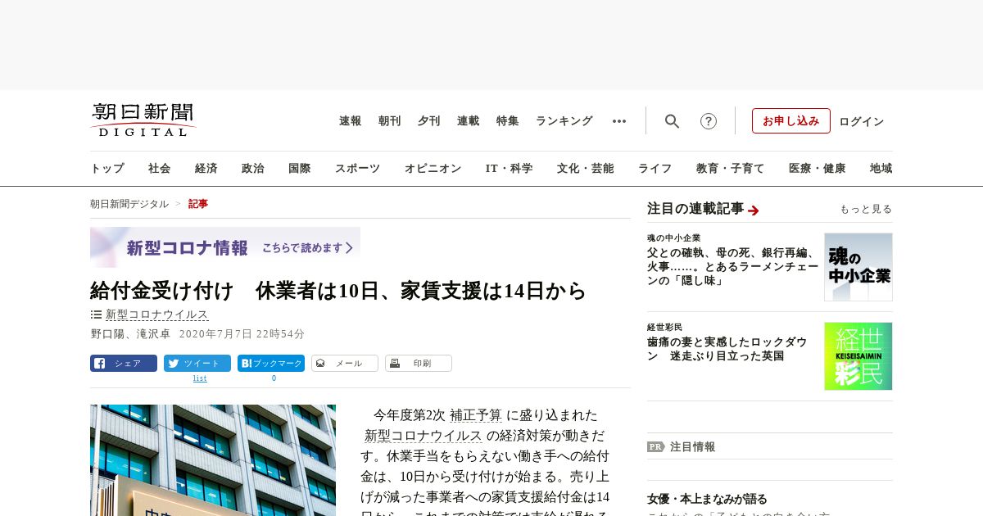
Task: Go to 社会 section tab
Action: [160, 169]
